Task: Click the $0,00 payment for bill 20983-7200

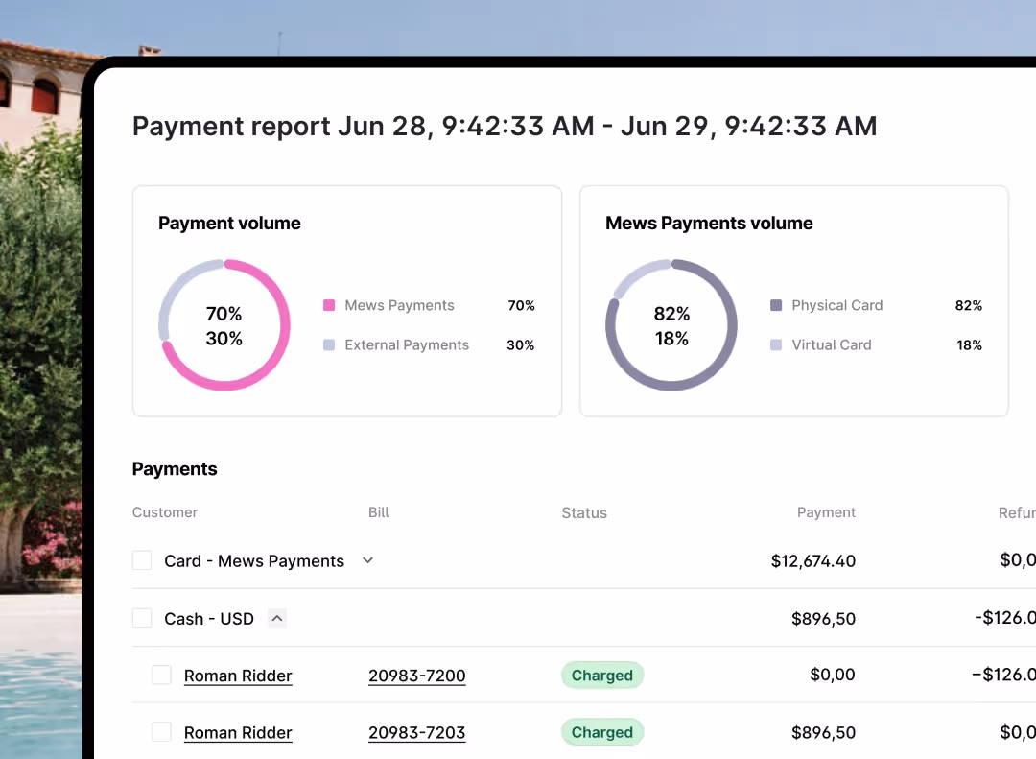Action: (x=833, y=675)
